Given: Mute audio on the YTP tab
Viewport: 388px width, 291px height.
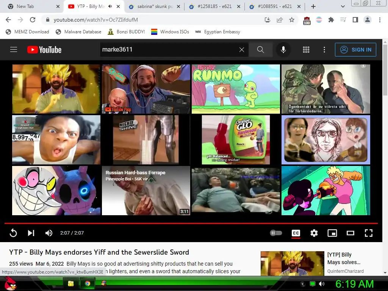Looking at the screenshot, I should (x=110, y=6).
